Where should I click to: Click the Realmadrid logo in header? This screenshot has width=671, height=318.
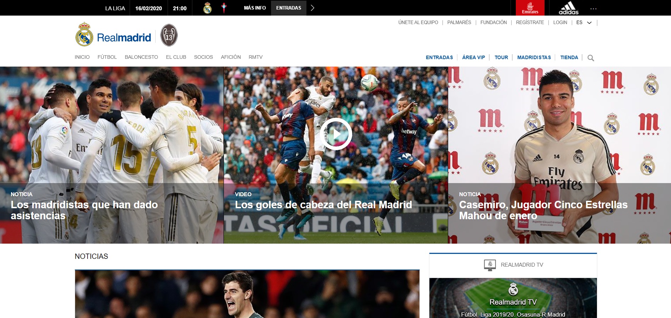[113, 35]
